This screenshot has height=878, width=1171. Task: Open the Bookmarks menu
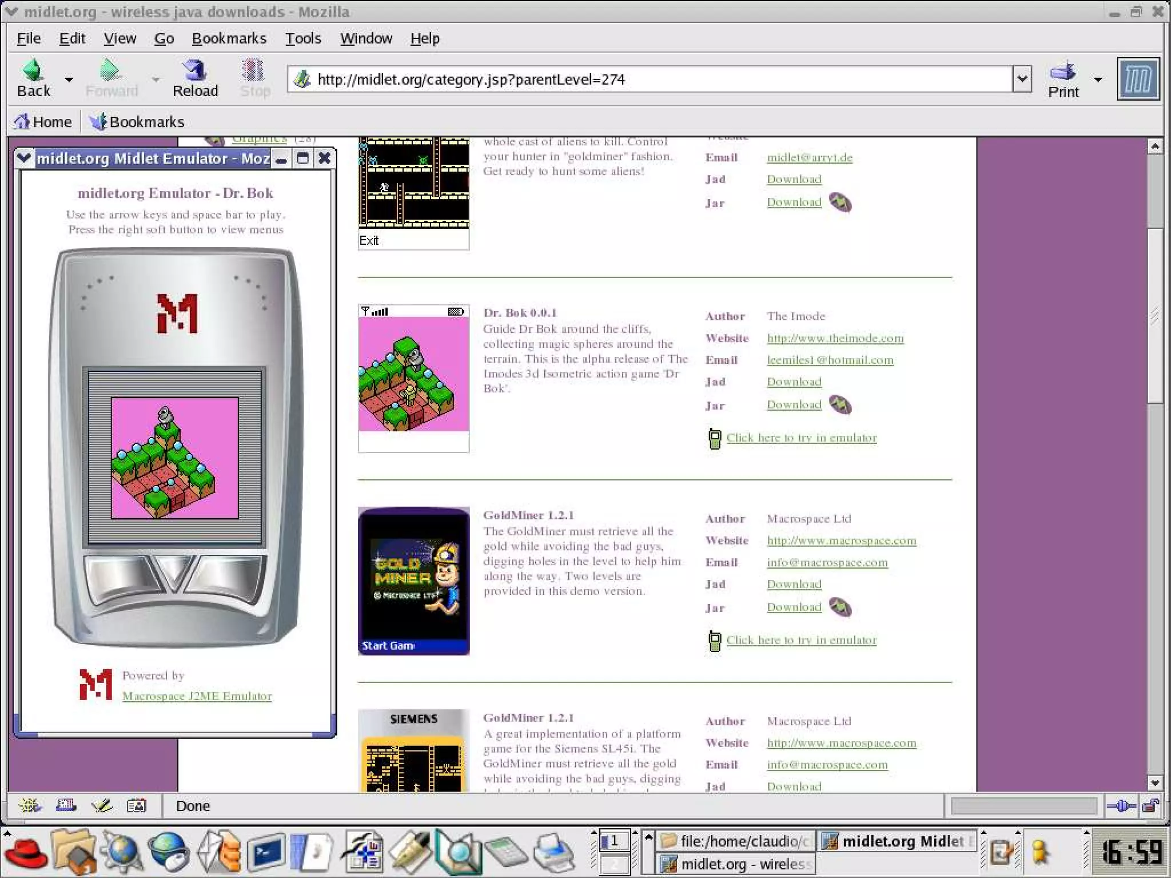point(229,38)
